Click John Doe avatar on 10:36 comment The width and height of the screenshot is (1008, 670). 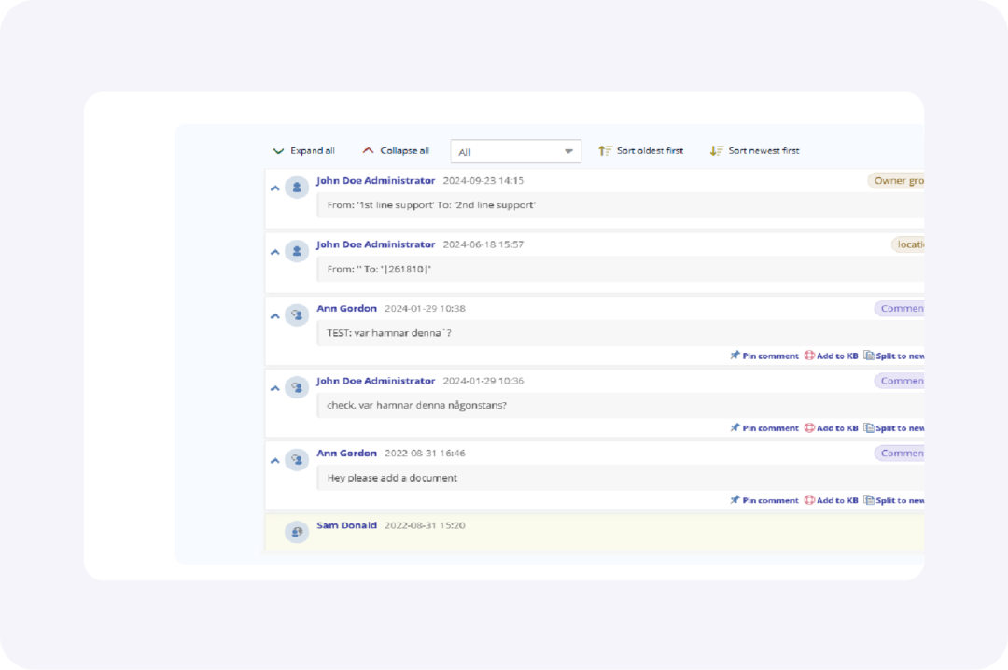point(297,387)
